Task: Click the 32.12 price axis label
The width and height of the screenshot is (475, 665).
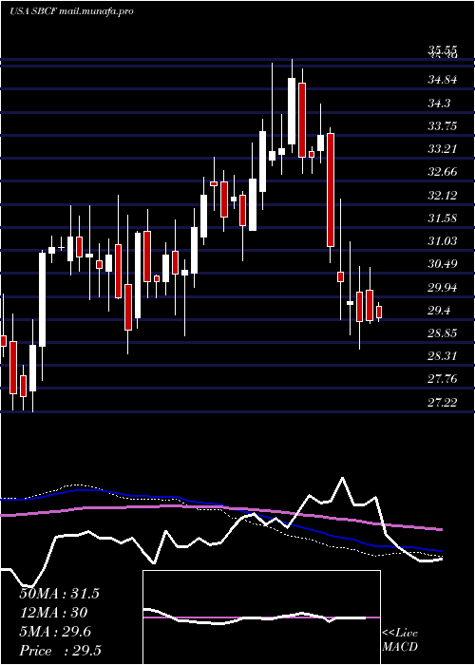Action: click(443, 195)
